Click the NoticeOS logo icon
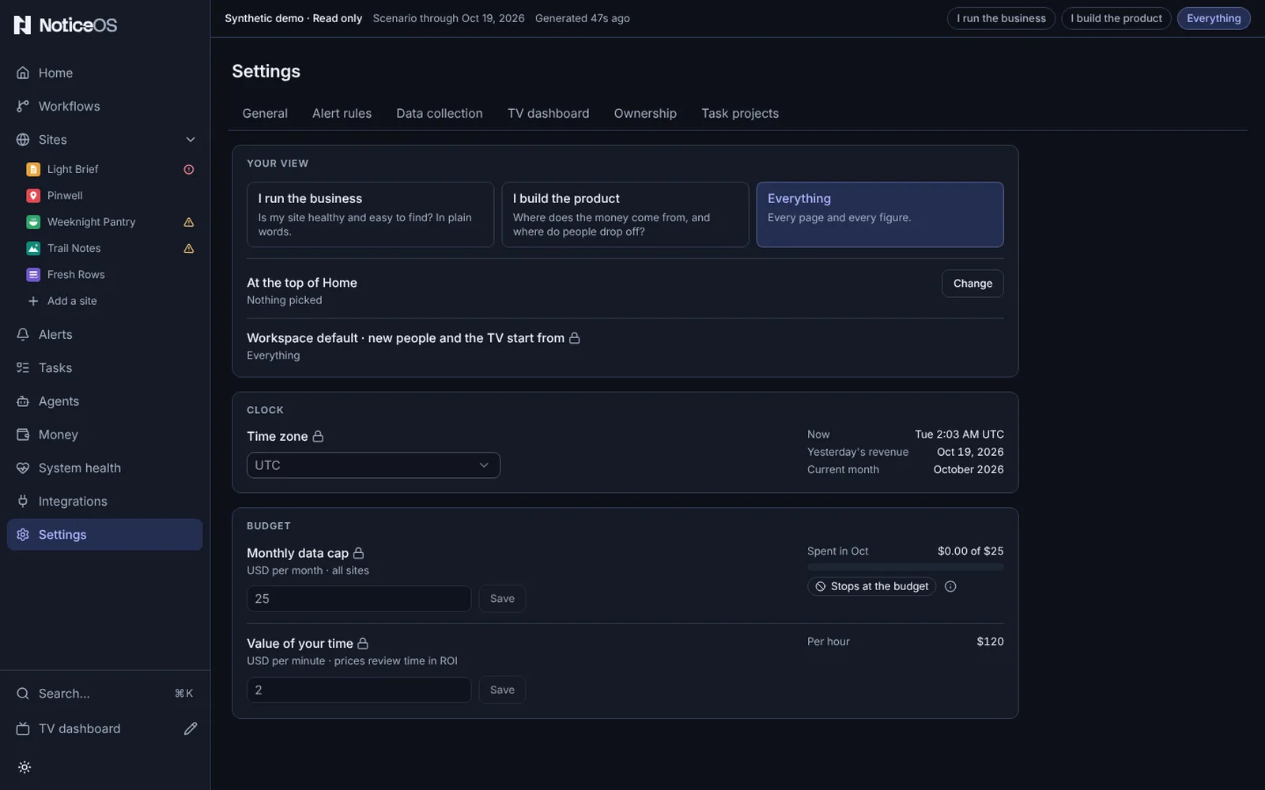Image resolution: width=1265 pixels, height=790 pixels. click(x=23, y=25)
